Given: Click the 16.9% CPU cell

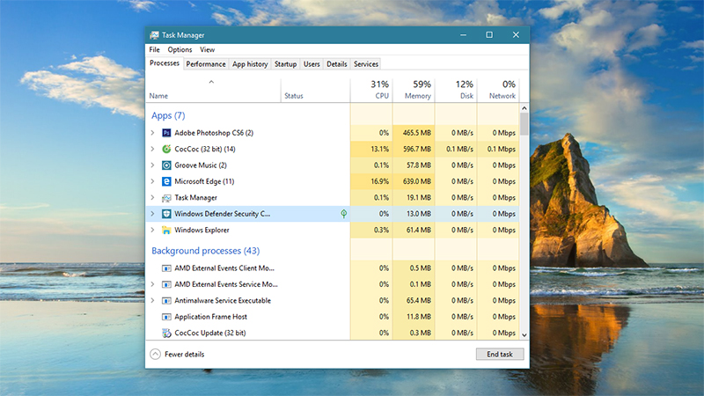Looking at the screenshot, I should 371,181.
